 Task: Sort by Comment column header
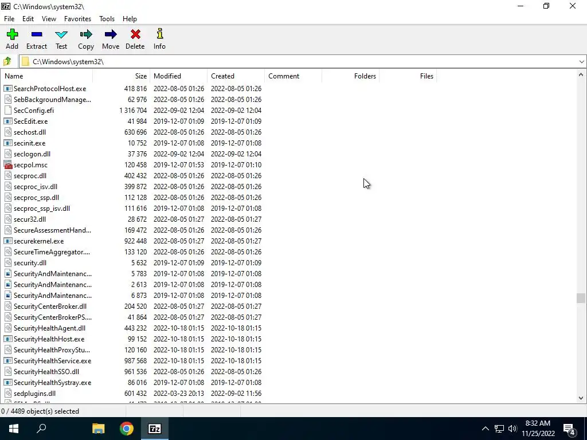[293, 76]
